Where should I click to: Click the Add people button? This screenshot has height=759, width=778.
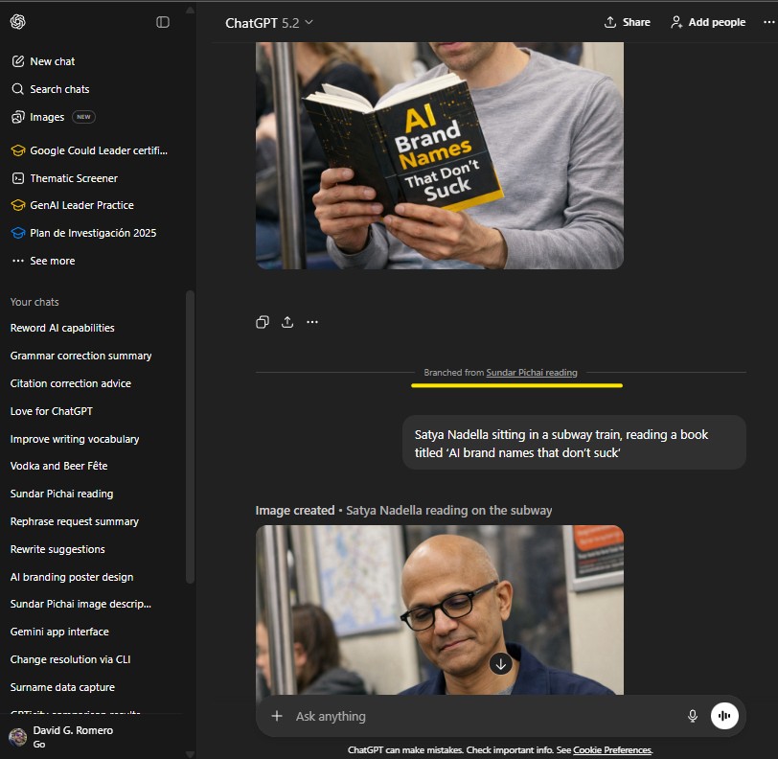pyautogui.click(x=707, y=21)
